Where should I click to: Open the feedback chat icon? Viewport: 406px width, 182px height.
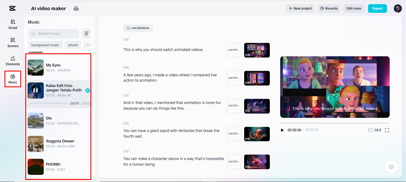391,167
